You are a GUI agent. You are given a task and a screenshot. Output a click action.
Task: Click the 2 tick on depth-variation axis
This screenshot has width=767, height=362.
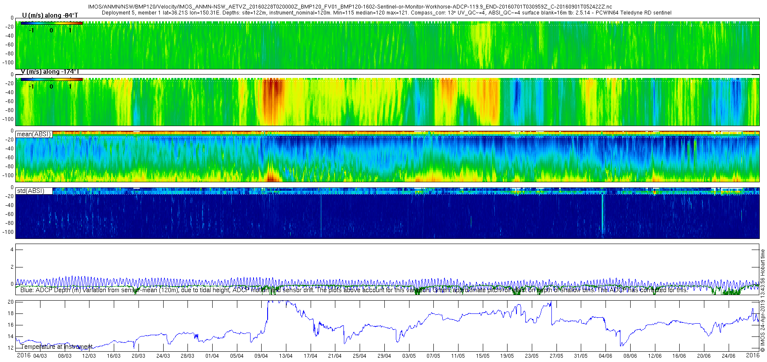12,267
